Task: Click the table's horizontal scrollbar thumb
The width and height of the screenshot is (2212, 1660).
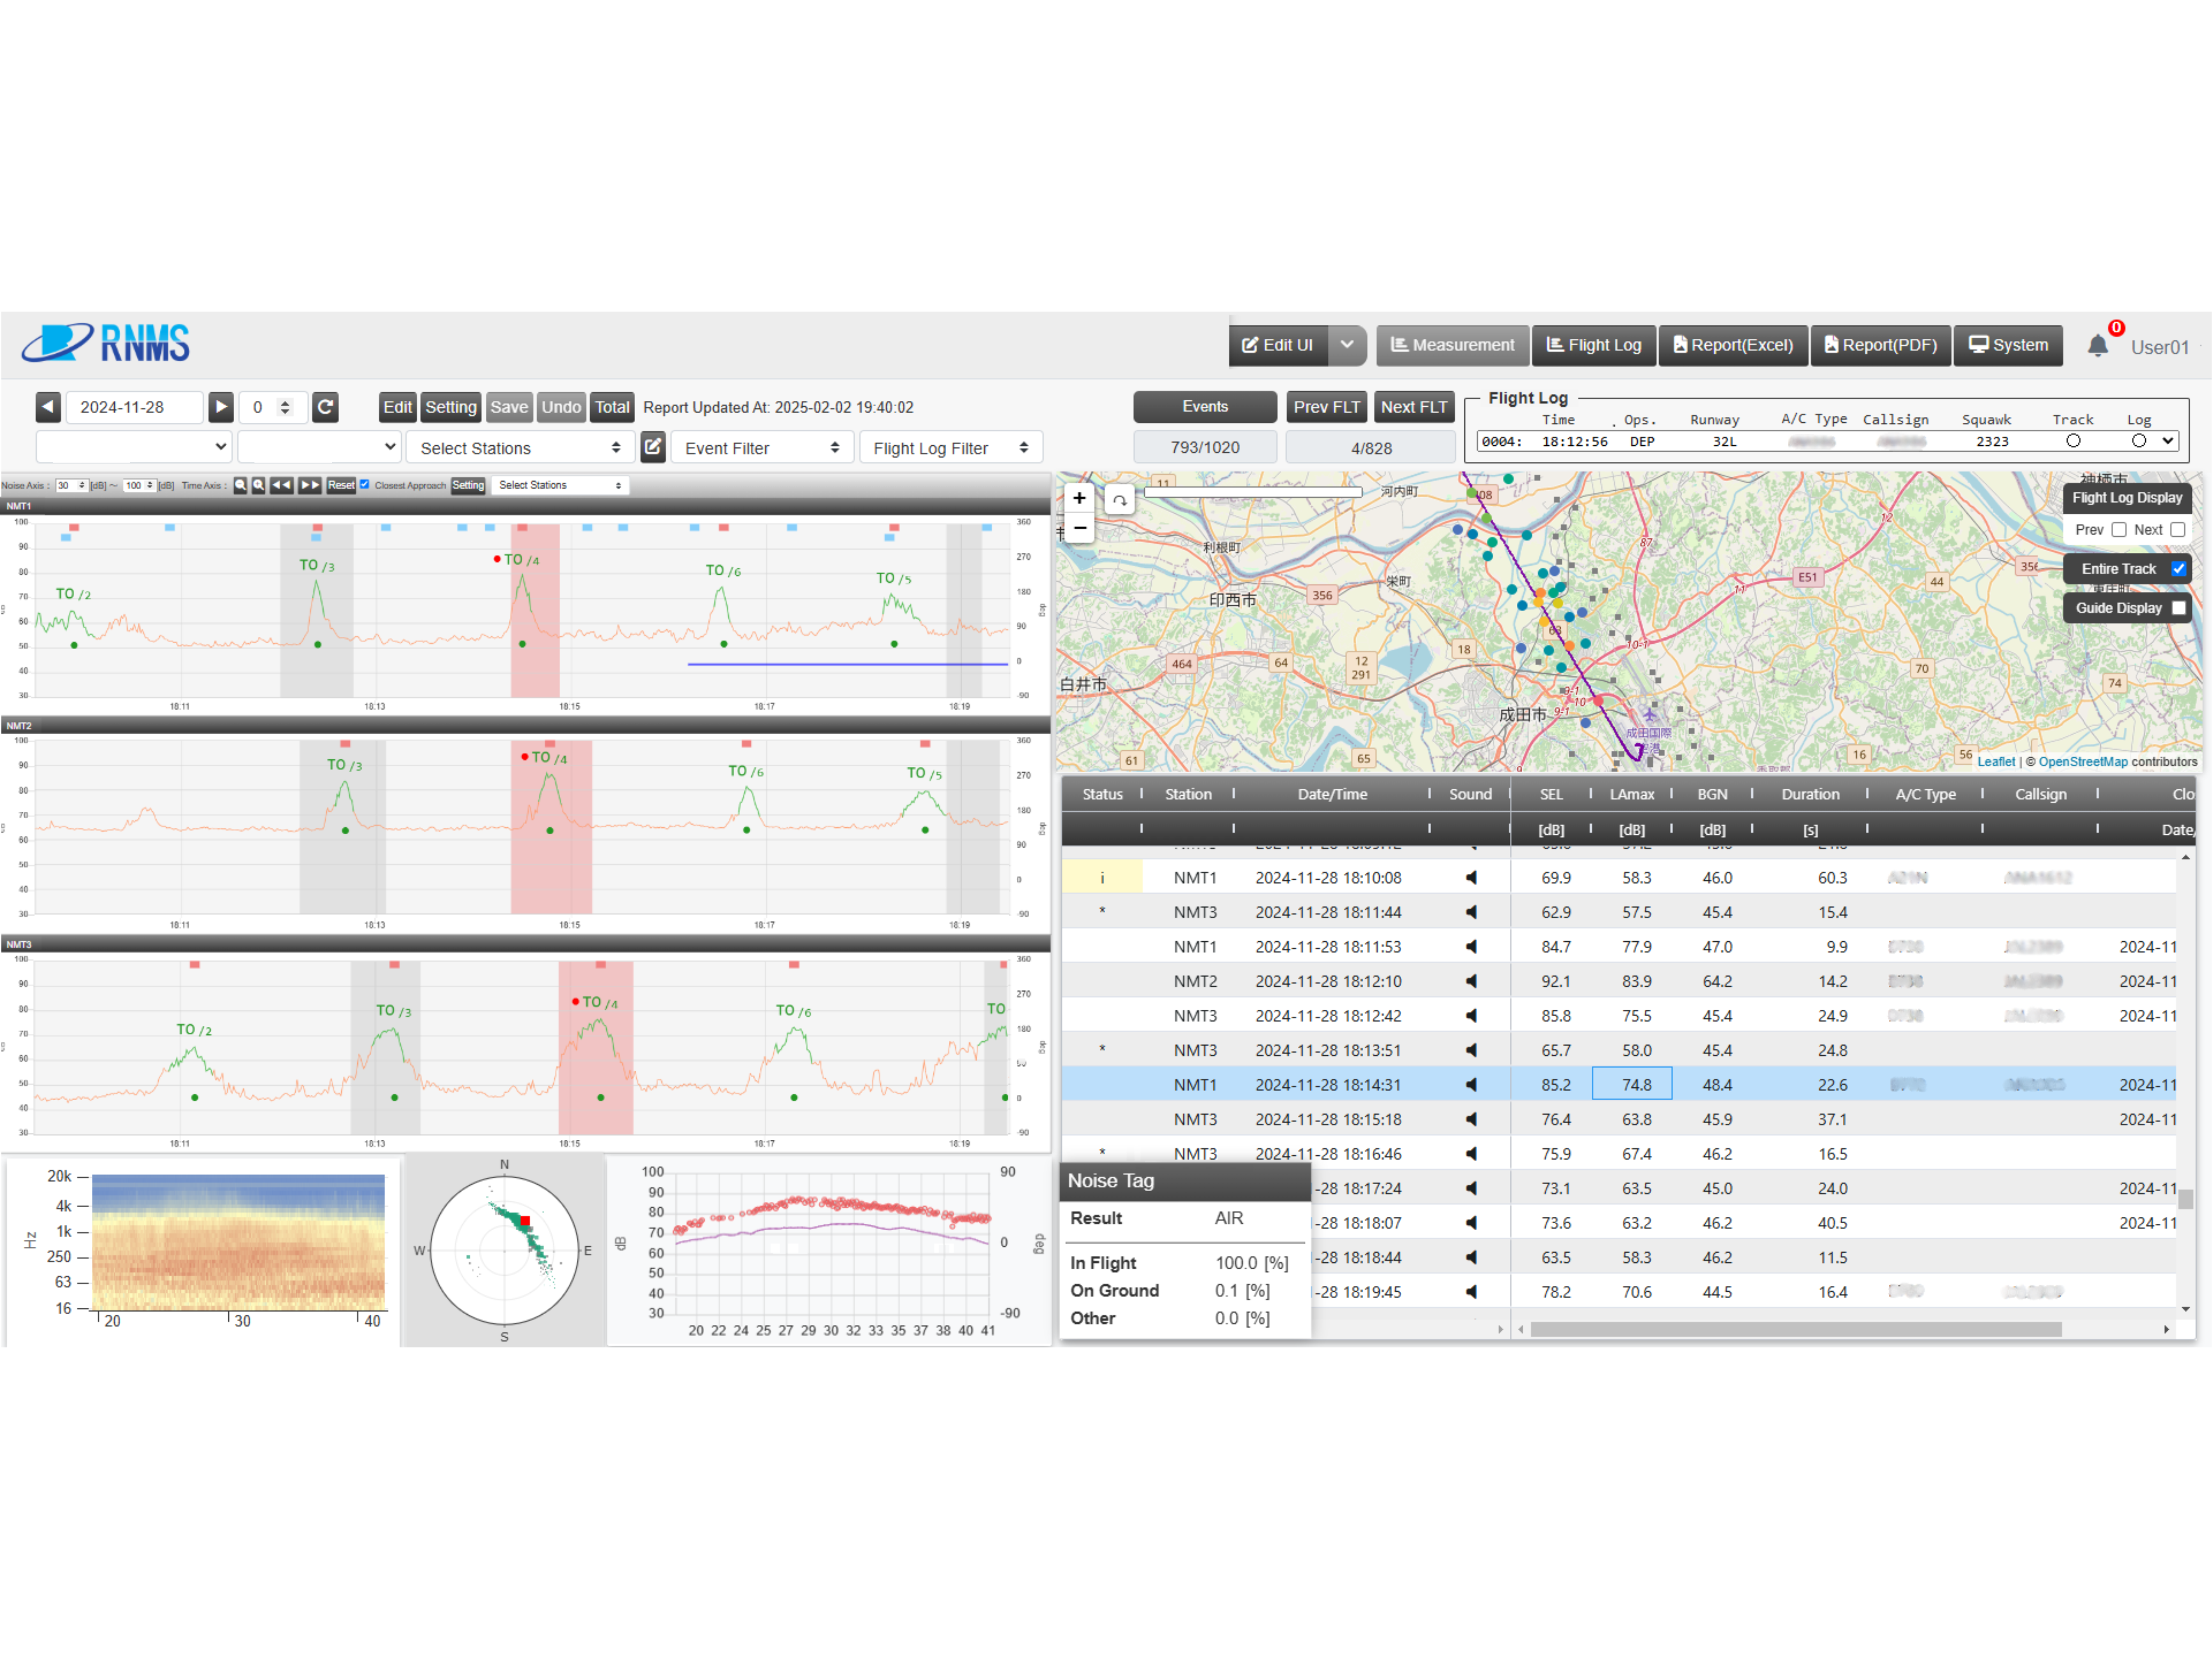Action: click(x=1796, y=1329)
